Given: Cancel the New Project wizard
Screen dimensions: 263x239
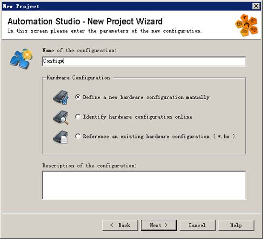Looking at the screenshot, I should pyautogui.click(x=197, y=225).
